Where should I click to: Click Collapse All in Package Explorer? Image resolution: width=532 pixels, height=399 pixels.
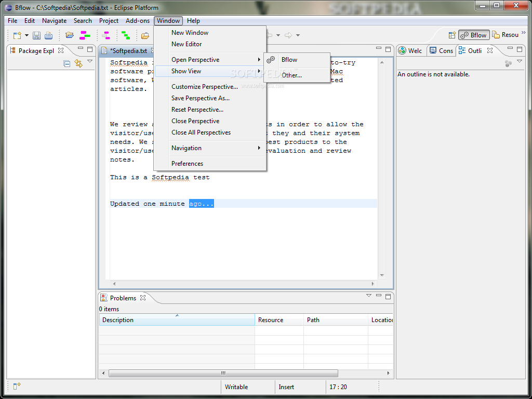coord(67,63)
